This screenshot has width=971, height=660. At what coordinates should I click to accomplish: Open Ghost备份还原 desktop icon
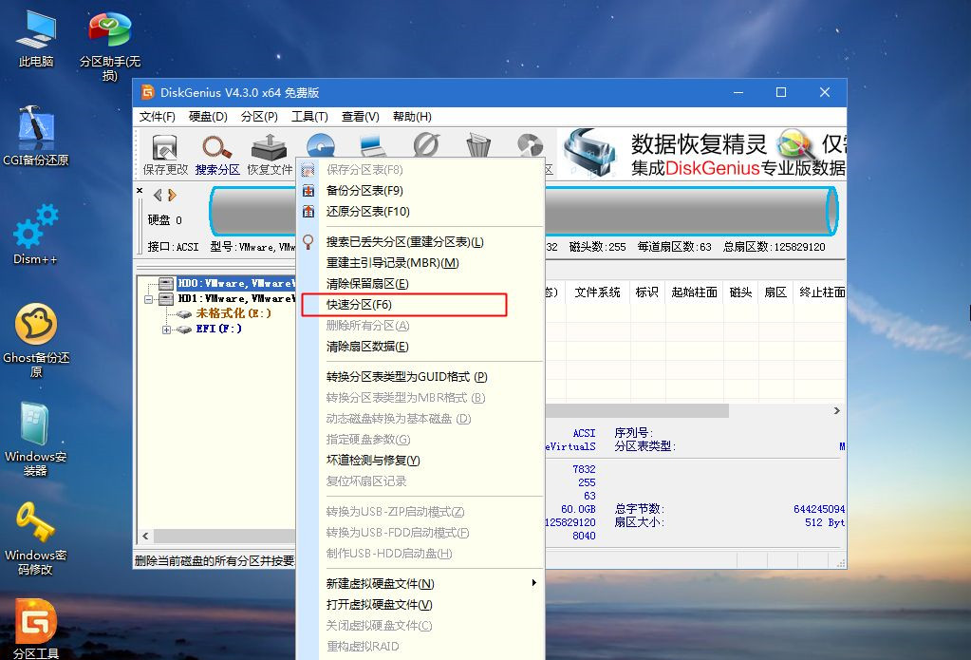[x=36, y=328]
